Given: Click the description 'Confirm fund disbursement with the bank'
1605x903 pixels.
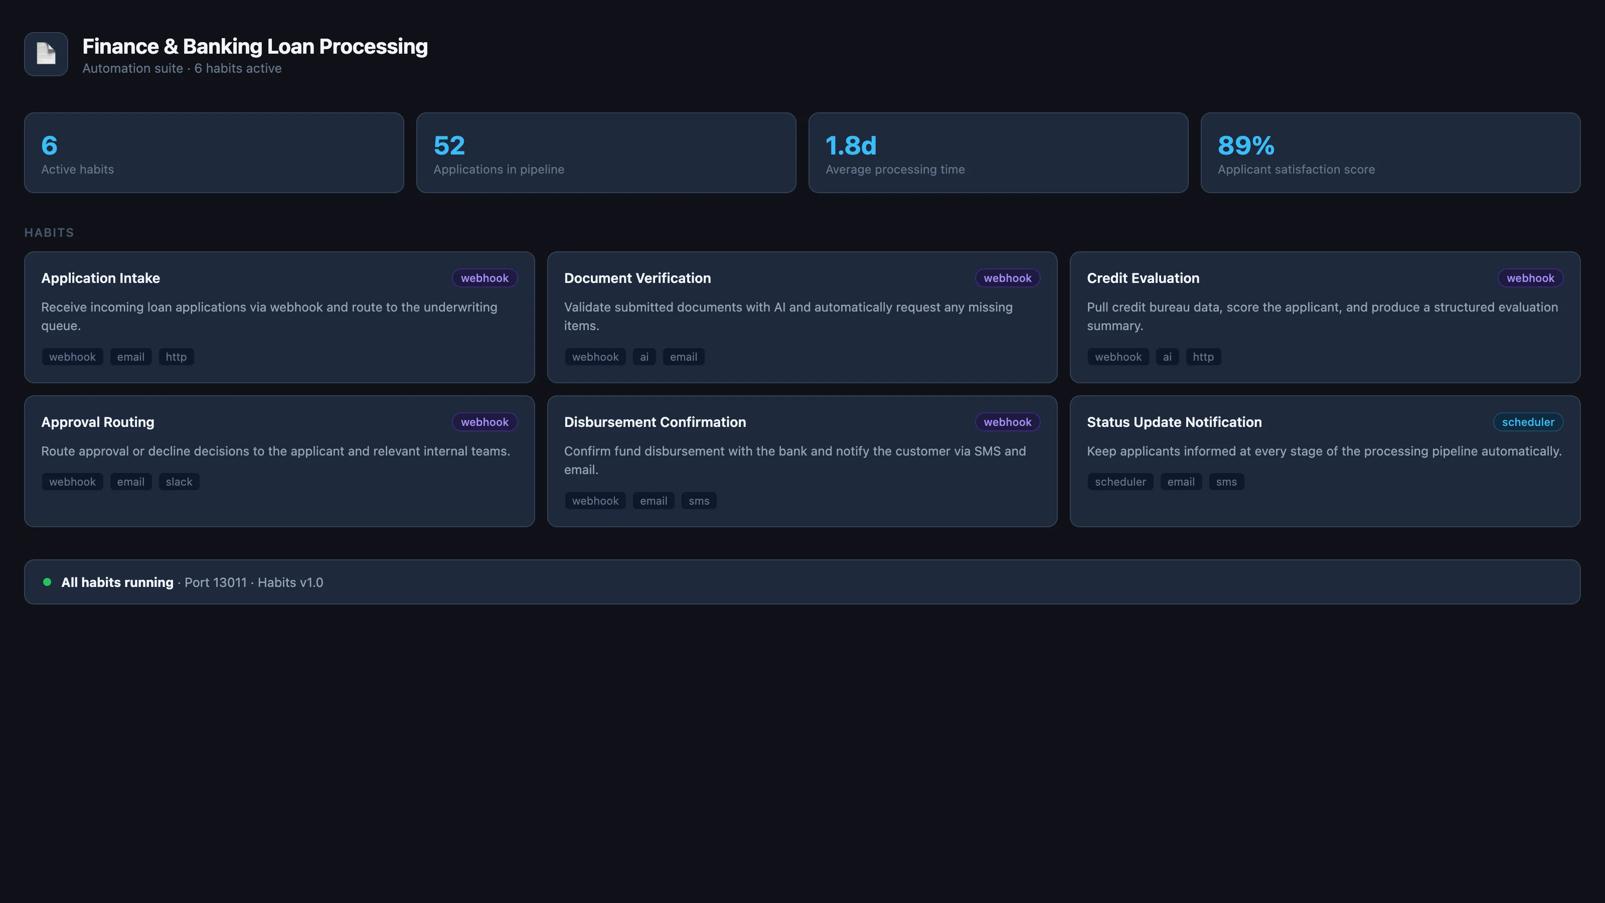Looking at the screenshot, I should click(795, 460).
